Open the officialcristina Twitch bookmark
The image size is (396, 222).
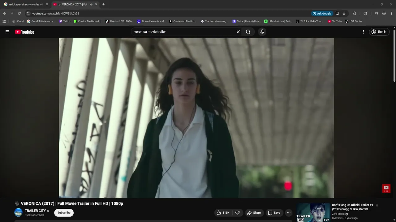pyautogui.click(x=278, y=21)
